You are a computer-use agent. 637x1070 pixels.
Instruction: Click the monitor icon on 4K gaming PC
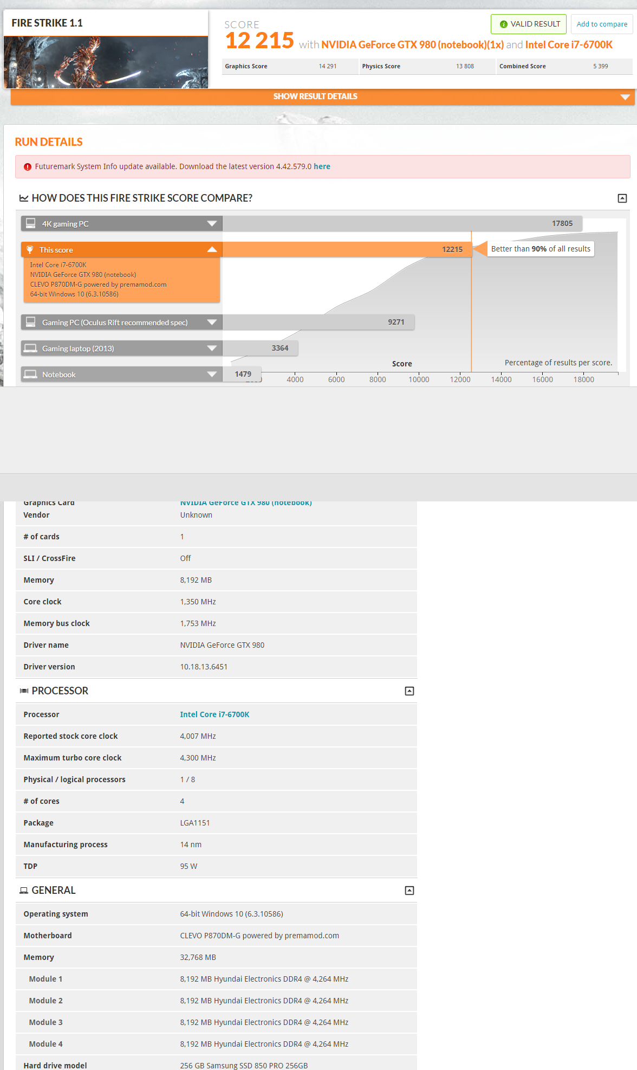tap(31, 223)
